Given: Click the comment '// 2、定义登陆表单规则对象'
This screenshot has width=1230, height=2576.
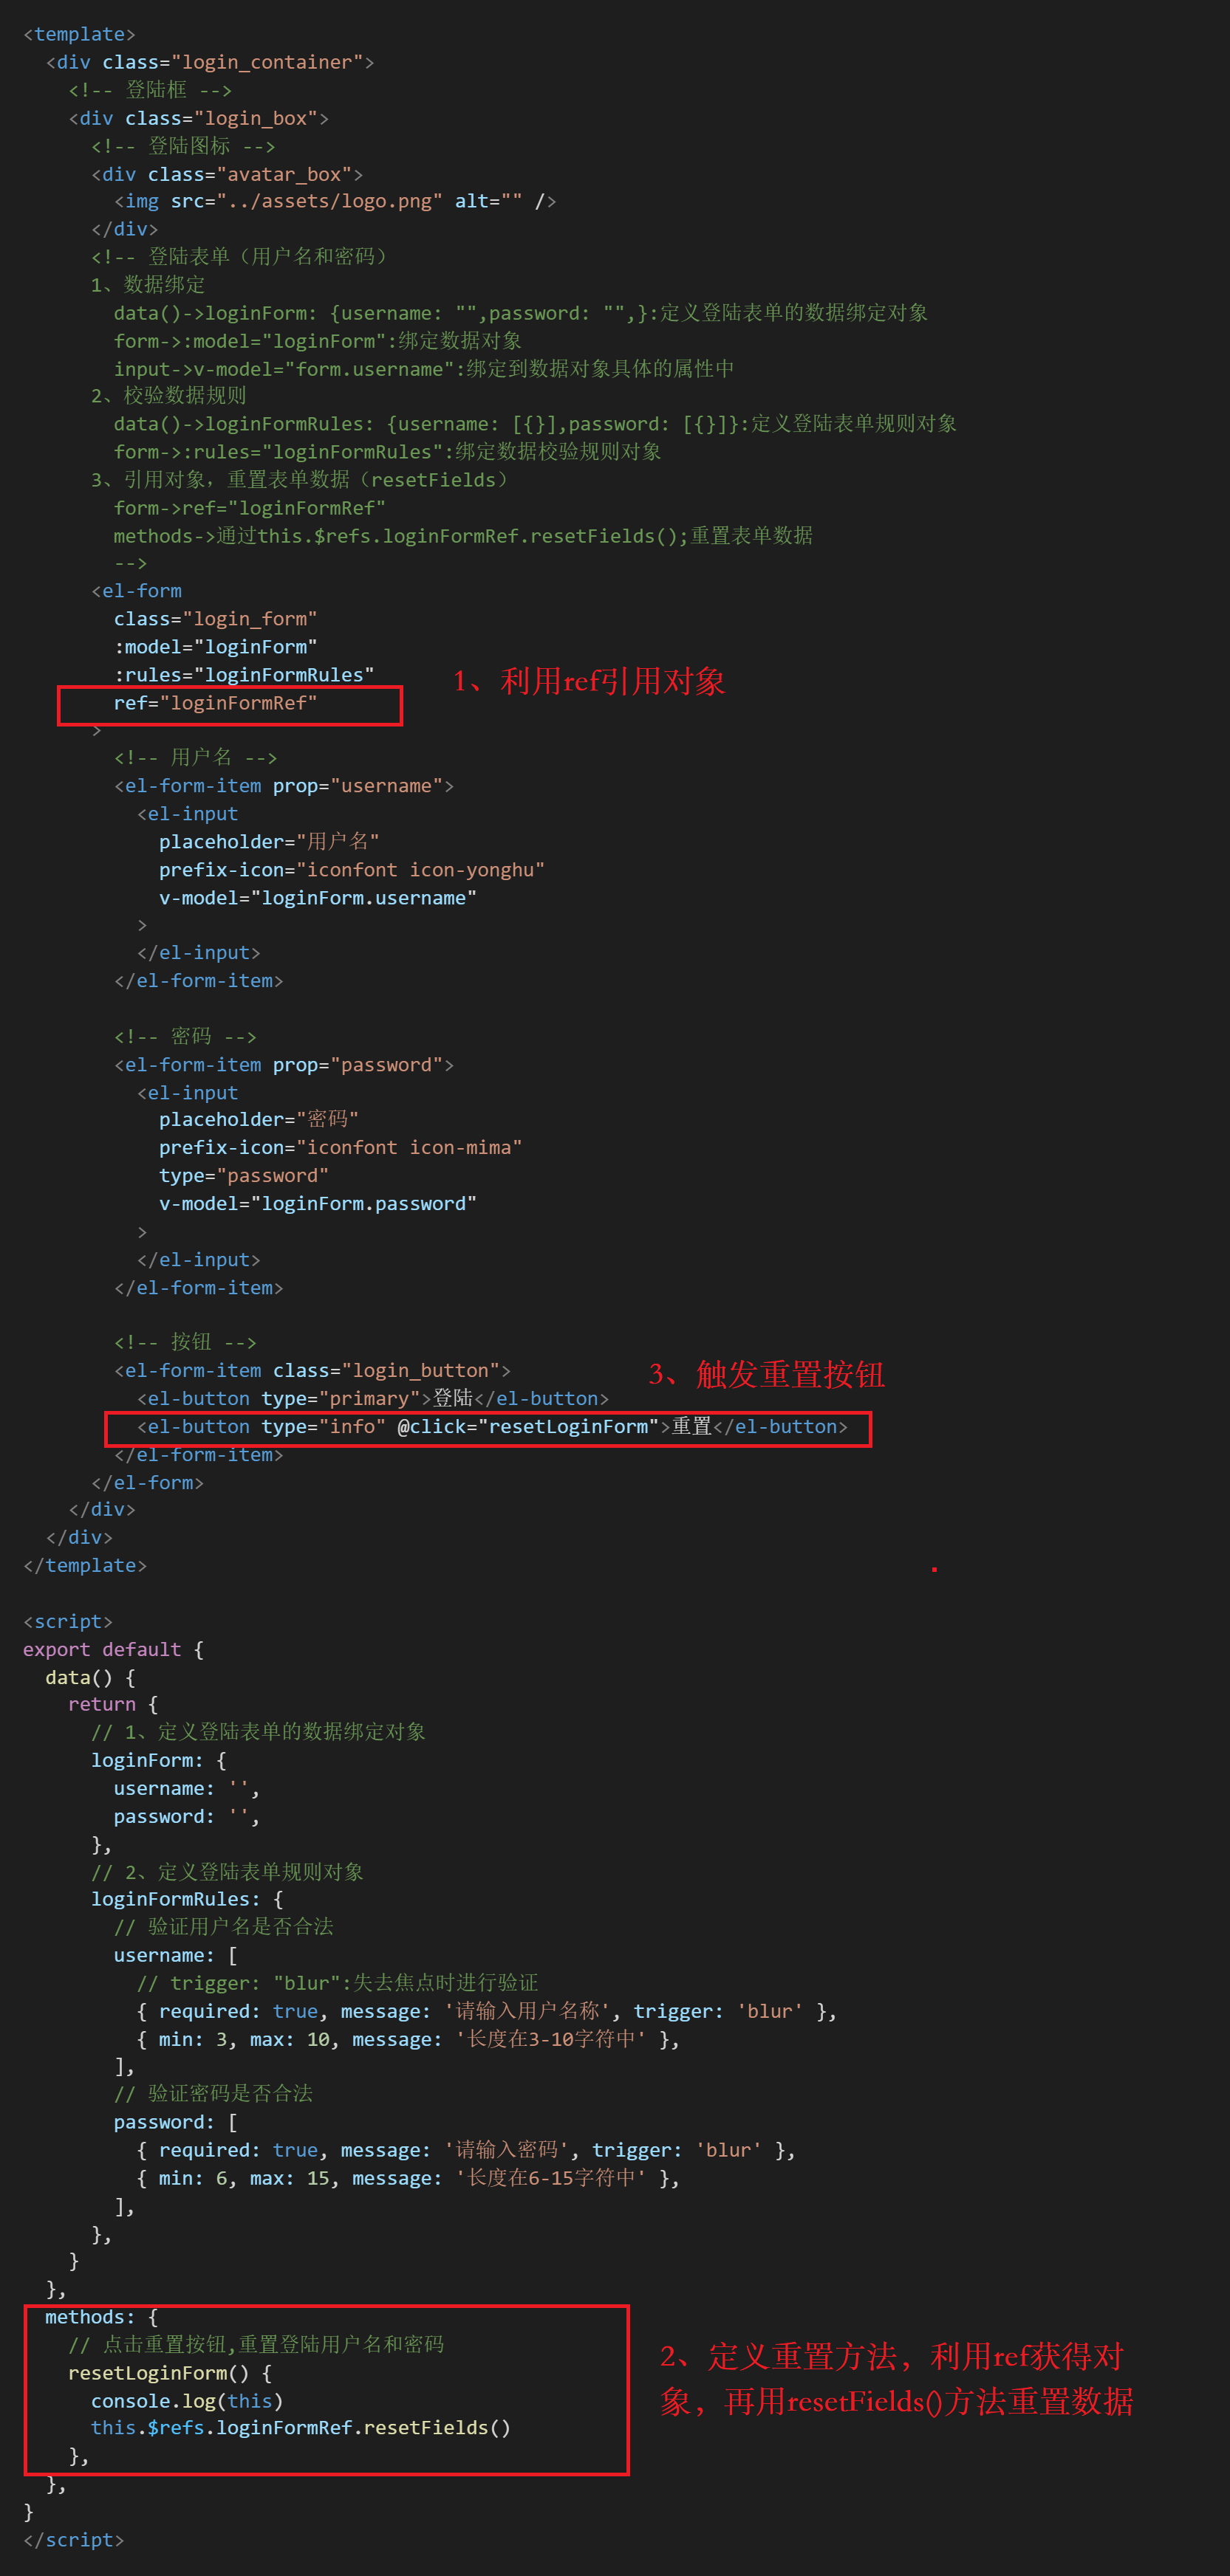Looking at the screenshot, I should [x=228, y=1872].
